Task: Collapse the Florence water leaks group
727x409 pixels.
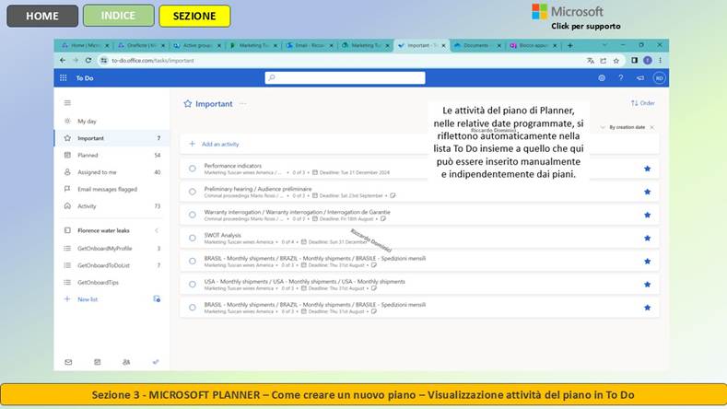Action: point(156,230)
